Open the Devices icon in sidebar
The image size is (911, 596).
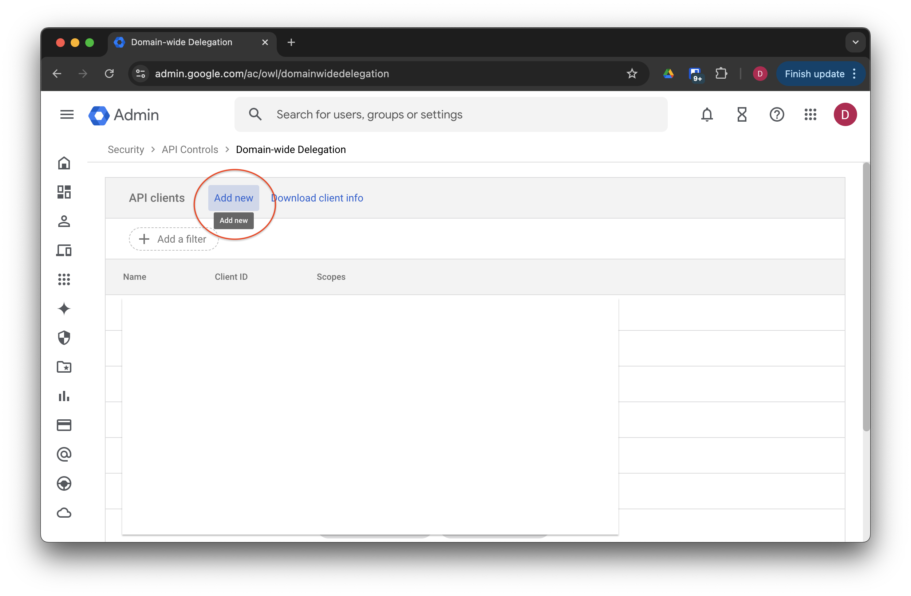[64, 251]
